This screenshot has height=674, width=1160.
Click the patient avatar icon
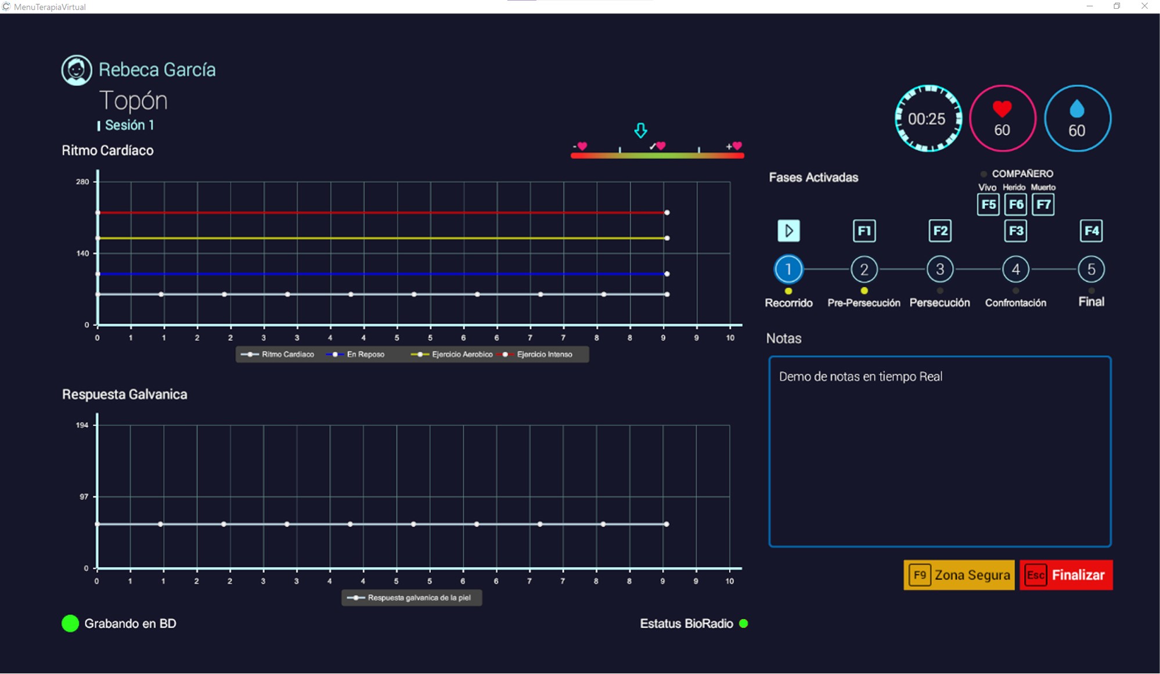[77, 70]
